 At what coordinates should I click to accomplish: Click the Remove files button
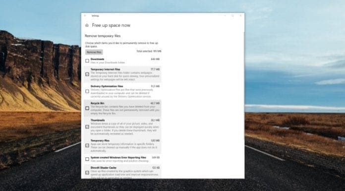(94, 52)
